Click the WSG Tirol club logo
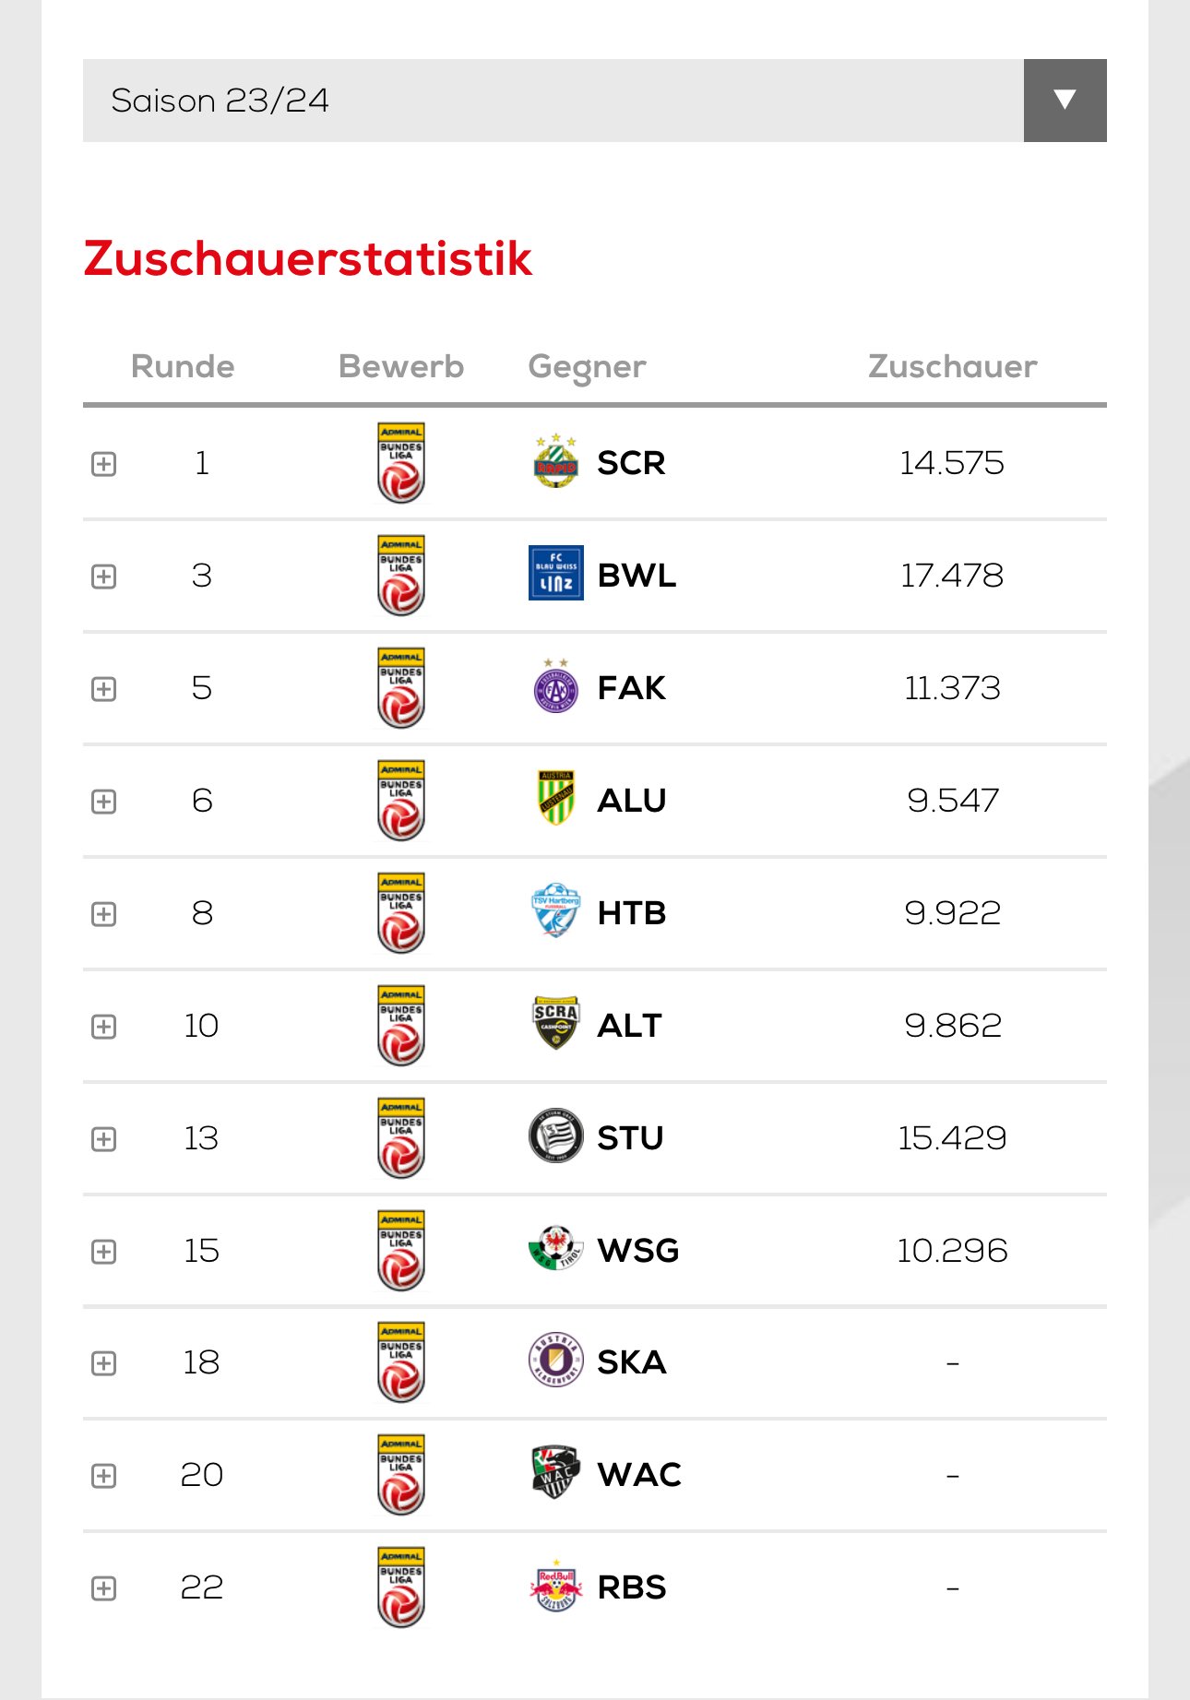Viewport: 1190px width, 1700px height. 556,1248
